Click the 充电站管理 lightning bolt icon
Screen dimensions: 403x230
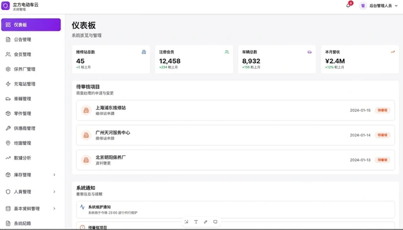(x=8, y=84)
